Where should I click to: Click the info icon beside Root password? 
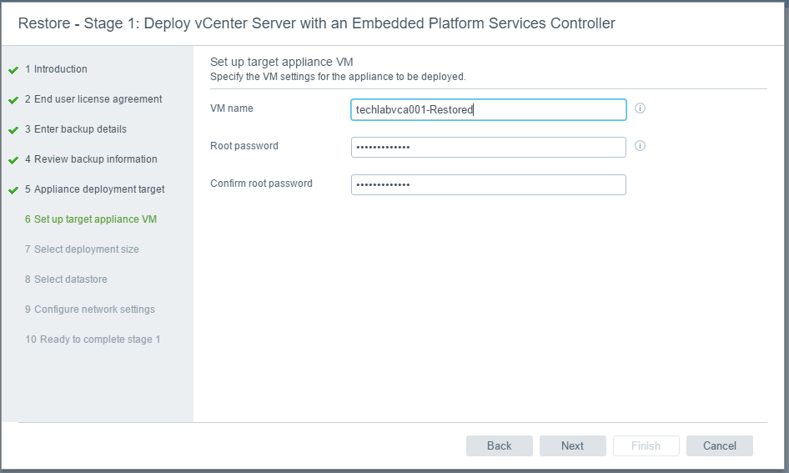640,146
